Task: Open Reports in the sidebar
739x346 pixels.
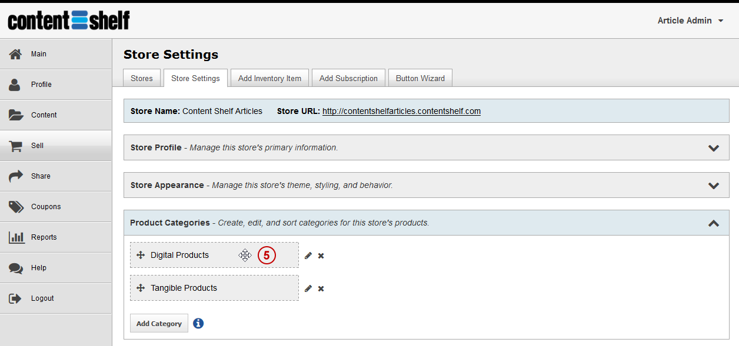Action: pos(56,237)
